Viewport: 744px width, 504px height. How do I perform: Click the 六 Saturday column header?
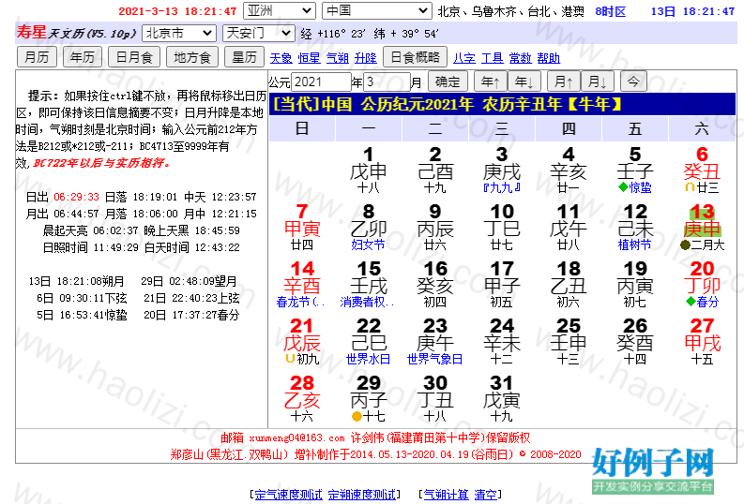(x=702, y=129)
